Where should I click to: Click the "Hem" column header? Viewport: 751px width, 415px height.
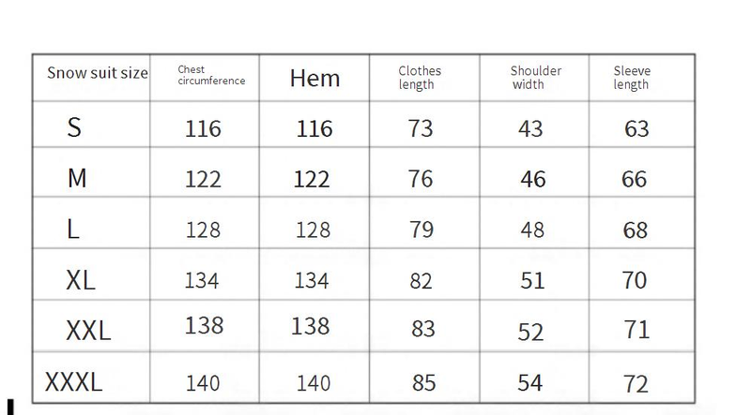pyautogui.click(x=314, y=79)
